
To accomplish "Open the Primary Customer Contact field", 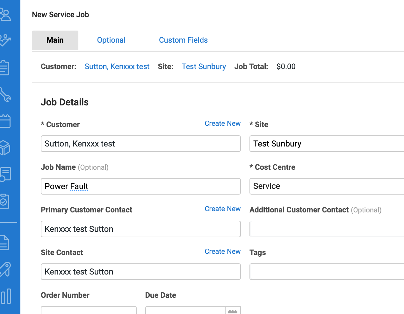I will 141,229.
